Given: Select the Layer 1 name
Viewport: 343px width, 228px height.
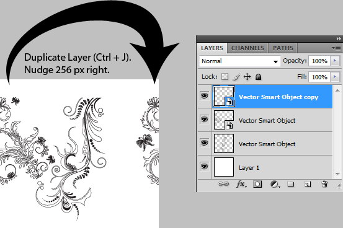Looking at the screenshot, I should [249, 168].
